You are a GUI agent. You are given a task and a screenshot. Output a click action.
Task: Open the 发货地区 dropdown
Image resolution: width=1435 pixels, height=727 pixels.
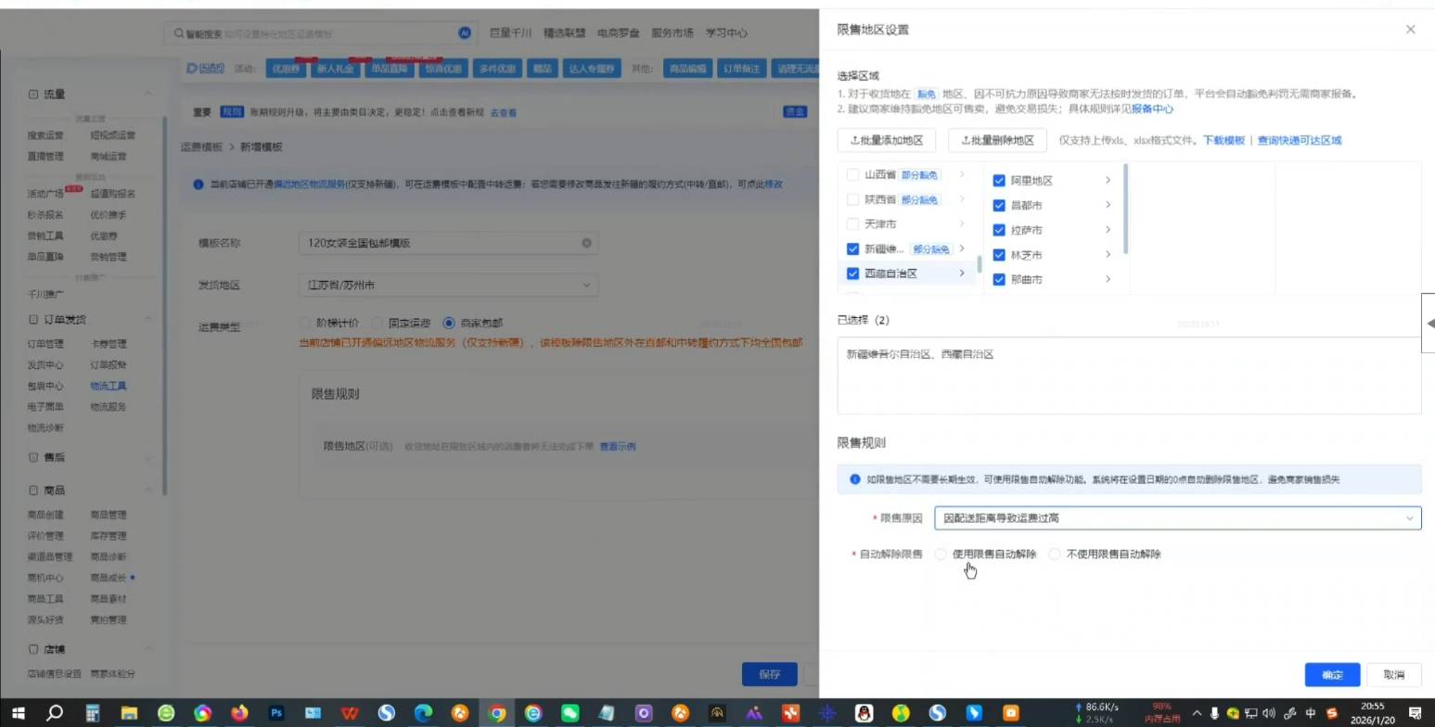tap(449, 285)
